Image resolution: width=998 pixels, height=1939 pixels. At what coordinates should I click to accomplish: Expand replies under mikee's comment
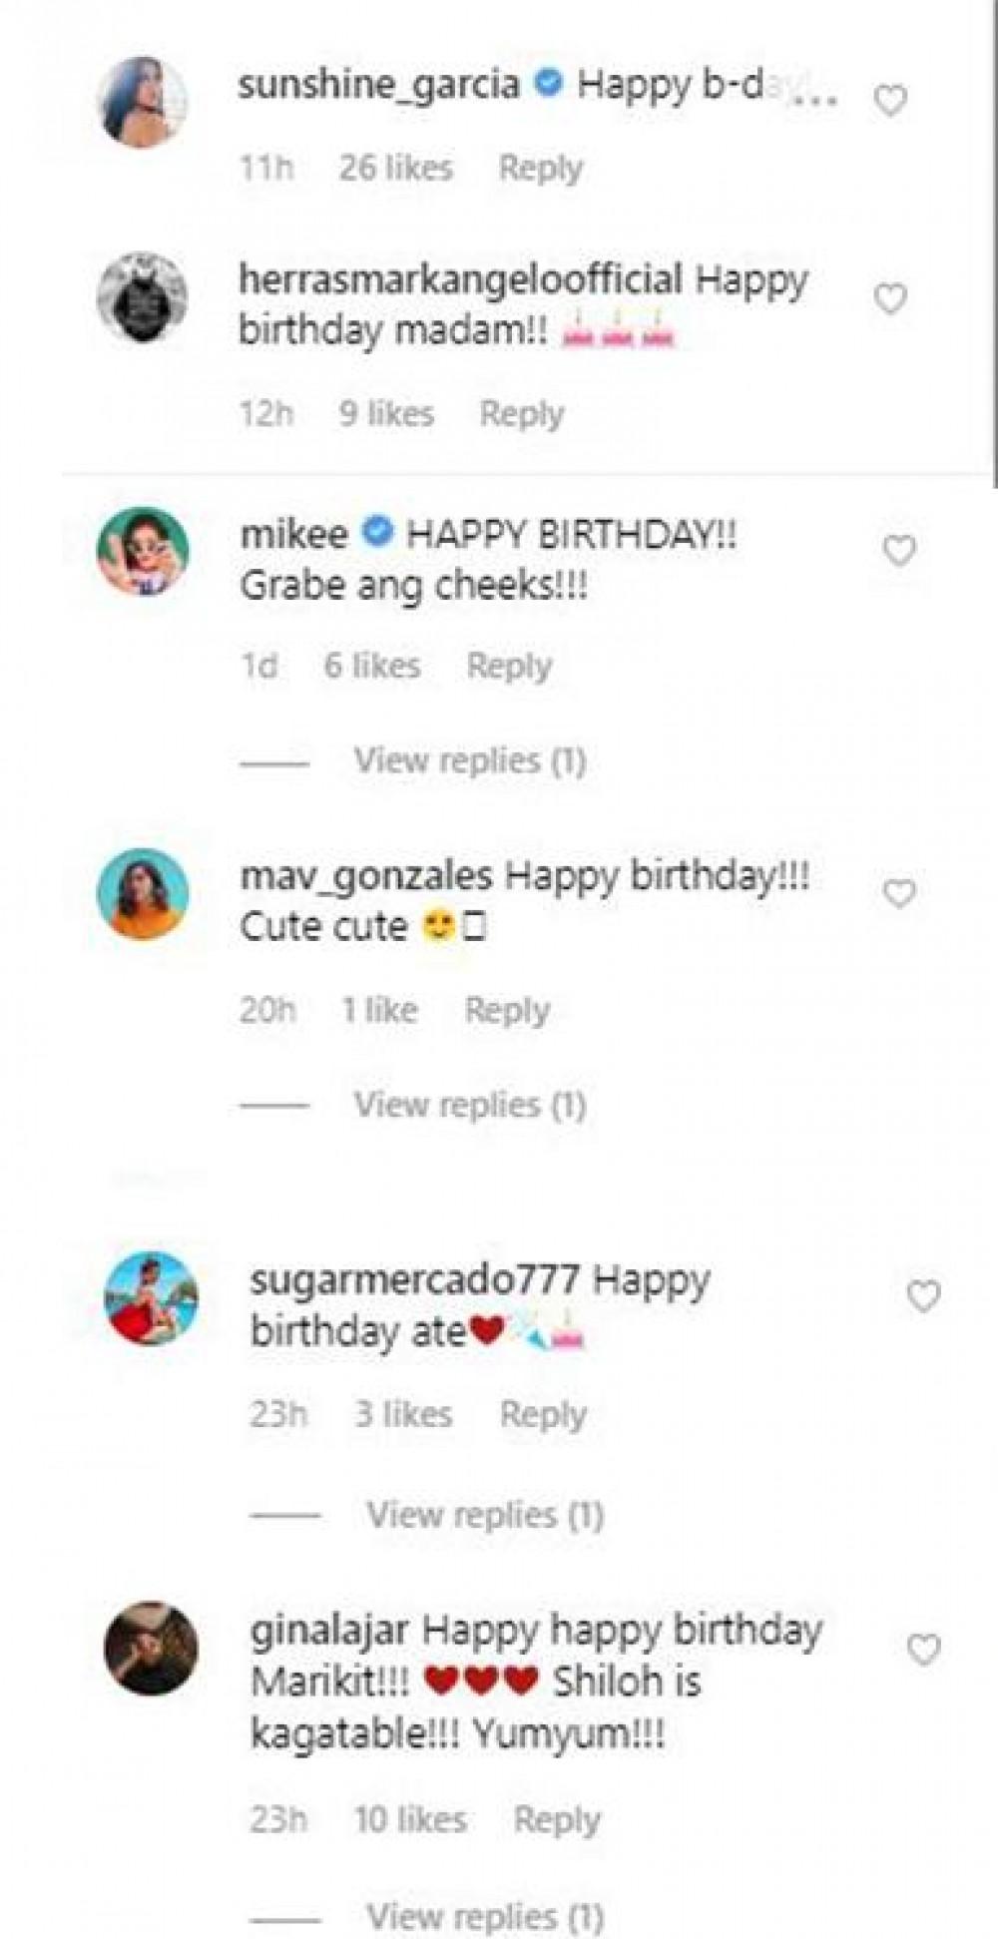tap(469, 761)
